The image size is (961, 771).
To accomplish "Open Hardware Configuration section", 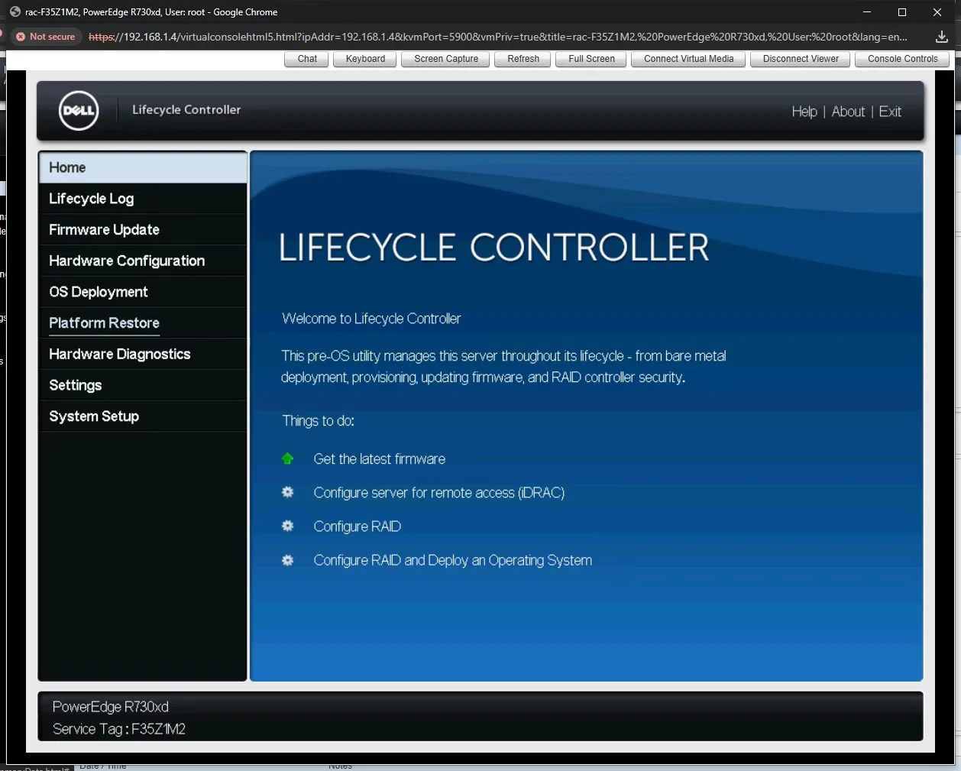I will (127, 261).
